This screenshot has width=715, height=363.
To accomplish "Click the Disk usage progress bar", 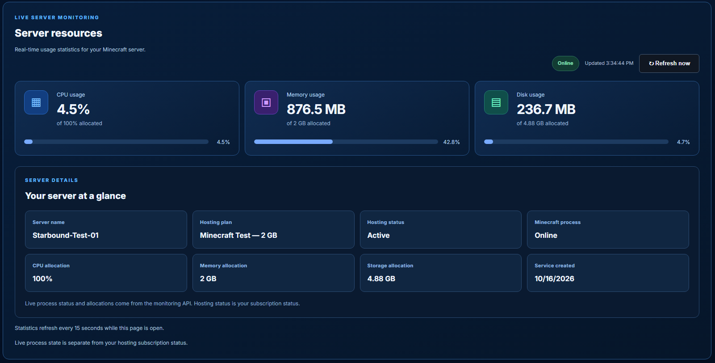I will click(x=576, y=142).
